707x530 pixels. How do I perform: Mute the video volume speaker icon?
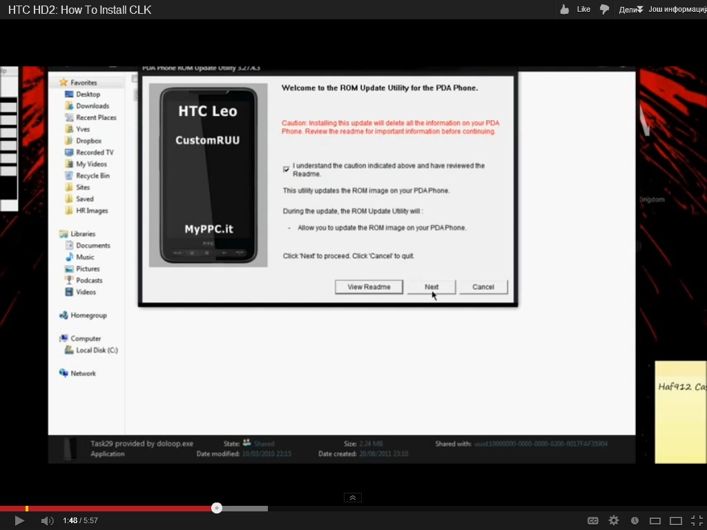pyautogui.click(x=47, y=521)
